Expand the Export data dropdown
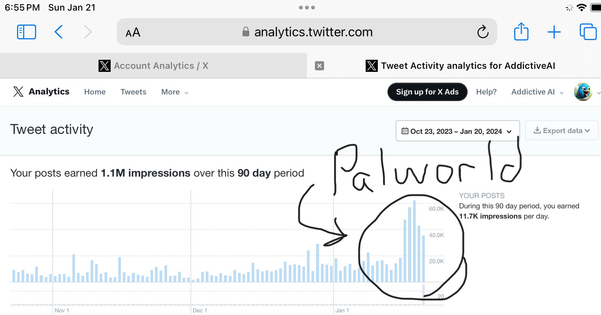601x315 pixels. [562, 130]
